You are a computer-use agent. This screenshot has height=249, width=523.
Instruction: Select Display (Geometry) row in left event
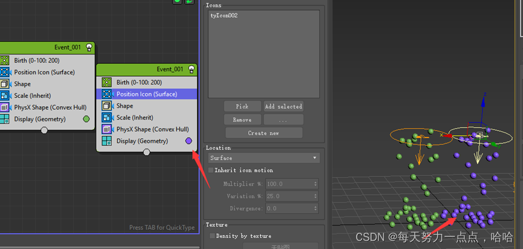coord(47,119)
